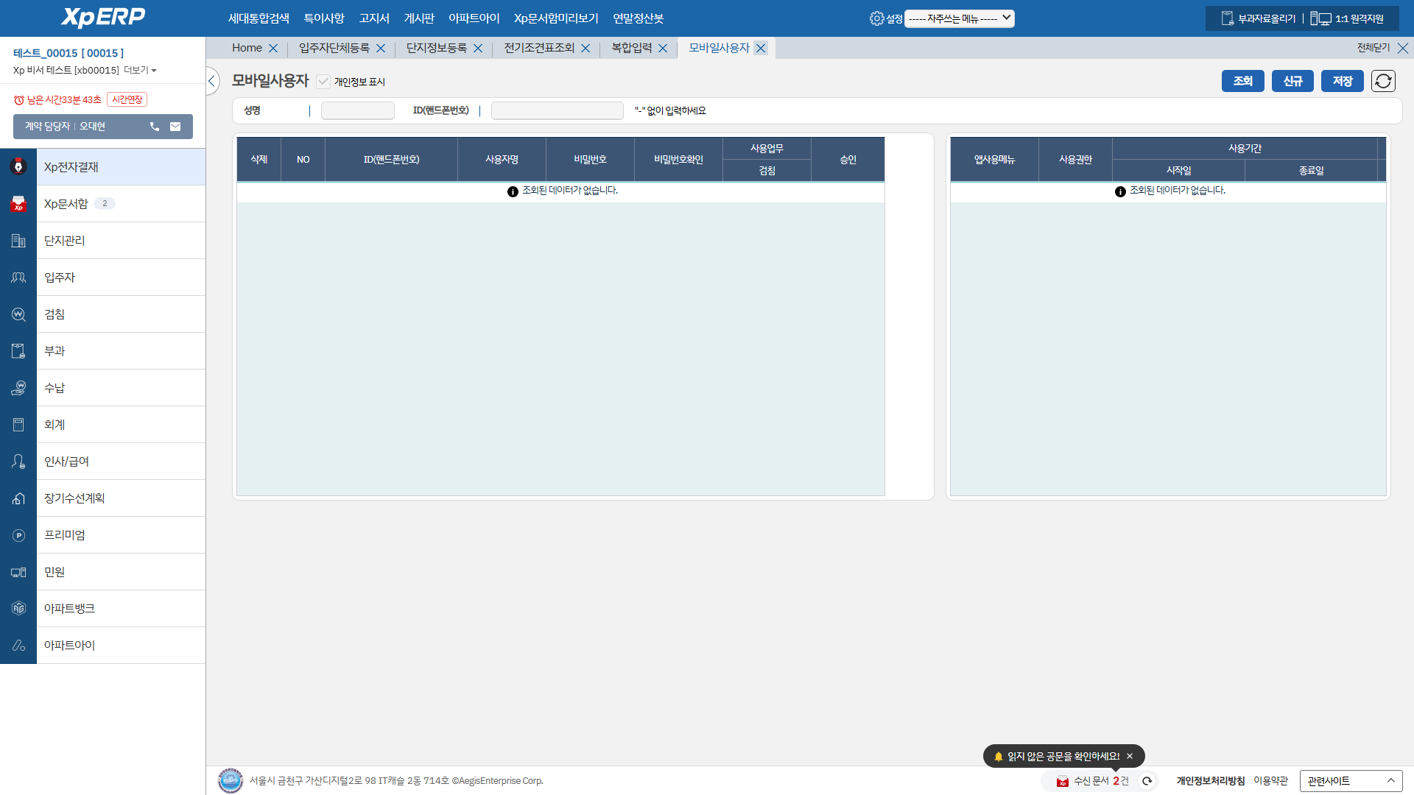
Task: Dismiss the unread notice notification
Action: [1130, 756]
